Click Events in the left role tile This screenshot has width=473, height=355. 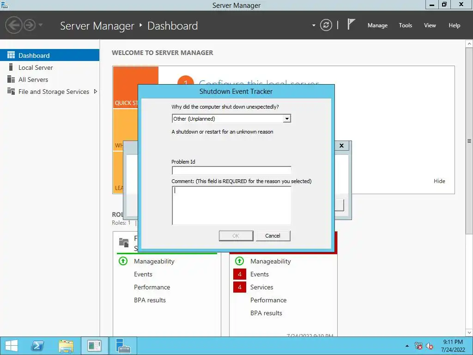coord(143,274)
